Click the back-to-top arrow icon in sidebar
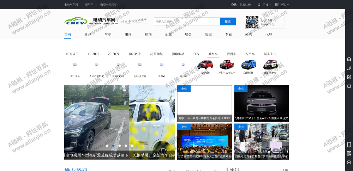 (349, 162)
